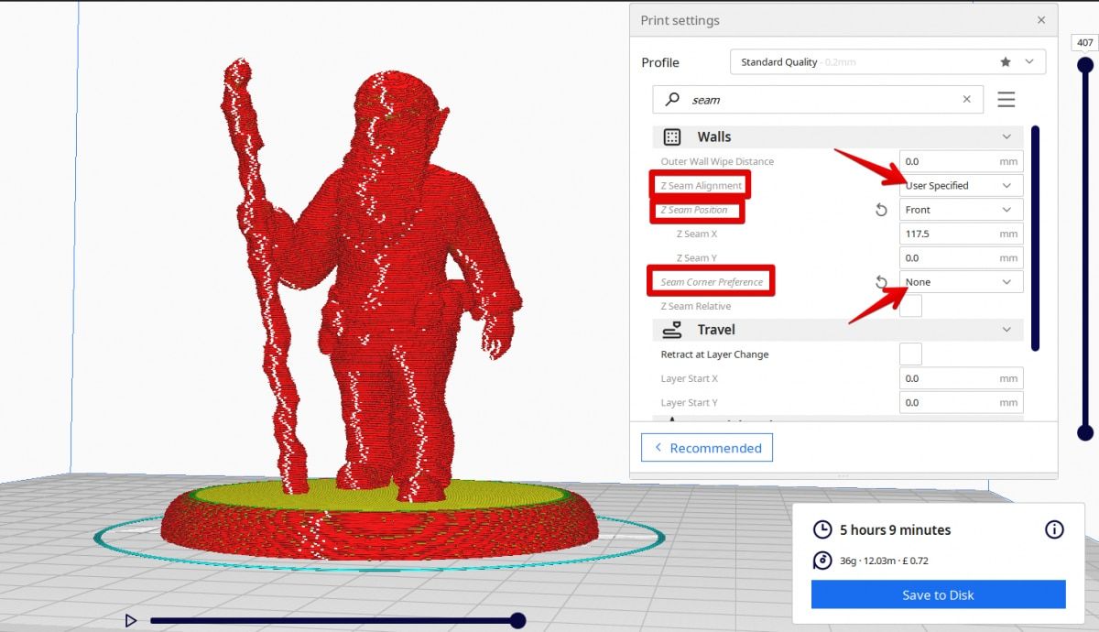1099x632 pixels.
Task: Open the Seam Corner Preference dropdown
Action: coord(960,281)
